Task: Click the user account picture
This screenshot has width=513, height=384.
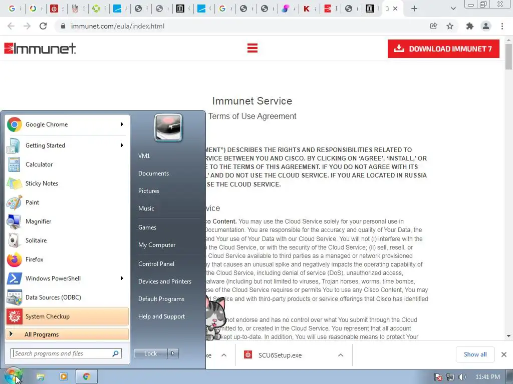Action: click(168, 127)
